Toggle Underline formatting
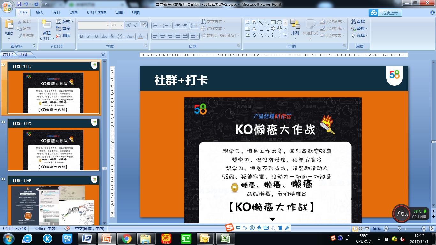The width and height of the screenshot is (436, 245). click(x=96, y=36)
